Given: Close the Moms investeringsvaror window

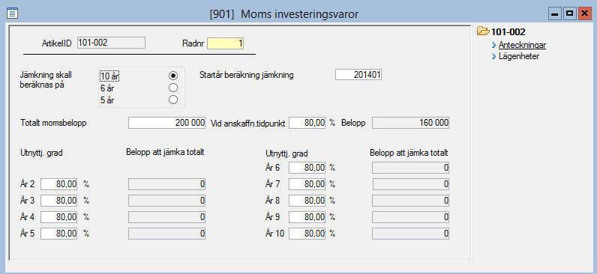Looking at the screenshot, I should tap(584, 14).
